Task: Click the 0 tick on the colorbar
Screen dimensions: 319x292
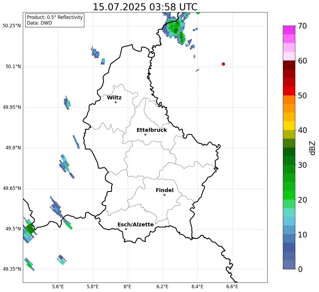Action: 300,269
